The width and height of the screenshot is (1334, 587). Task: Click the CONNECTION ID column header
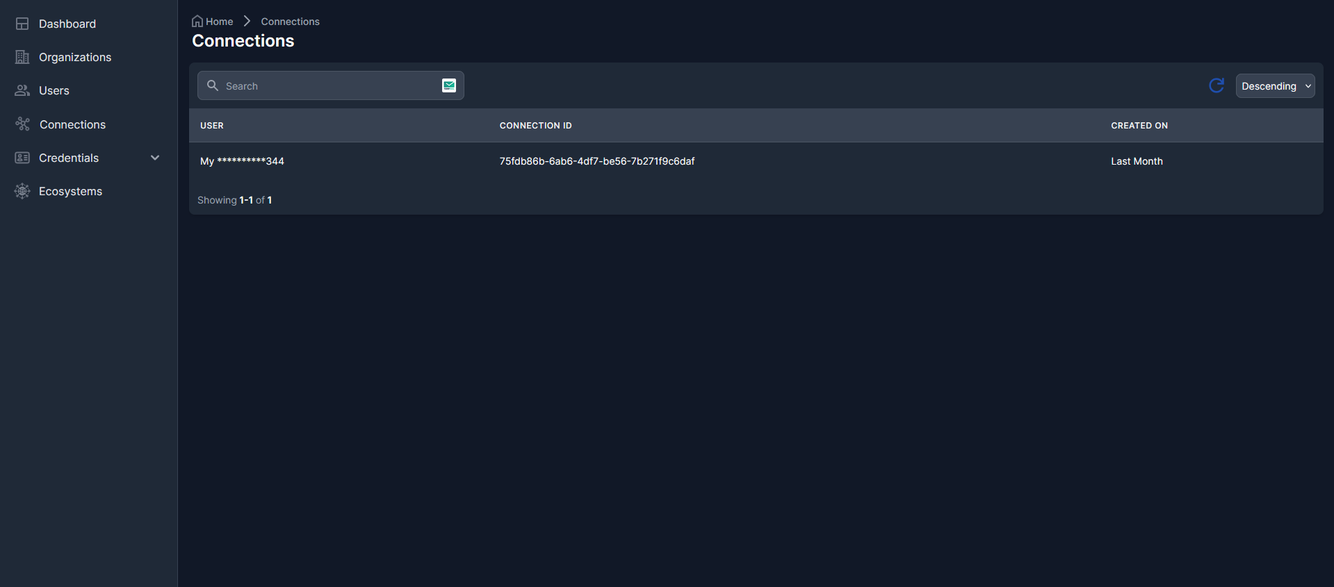click(535, 126)
